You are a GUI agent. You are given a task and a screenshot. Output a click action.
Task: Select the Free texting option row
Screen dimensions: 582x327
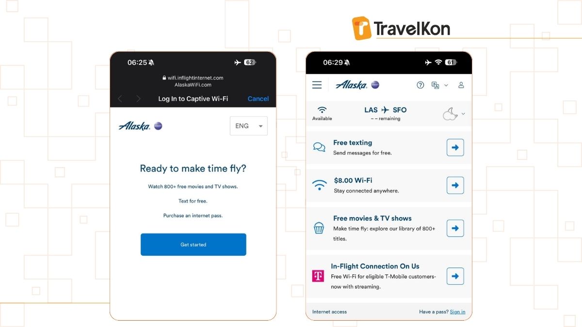(388, 147)
